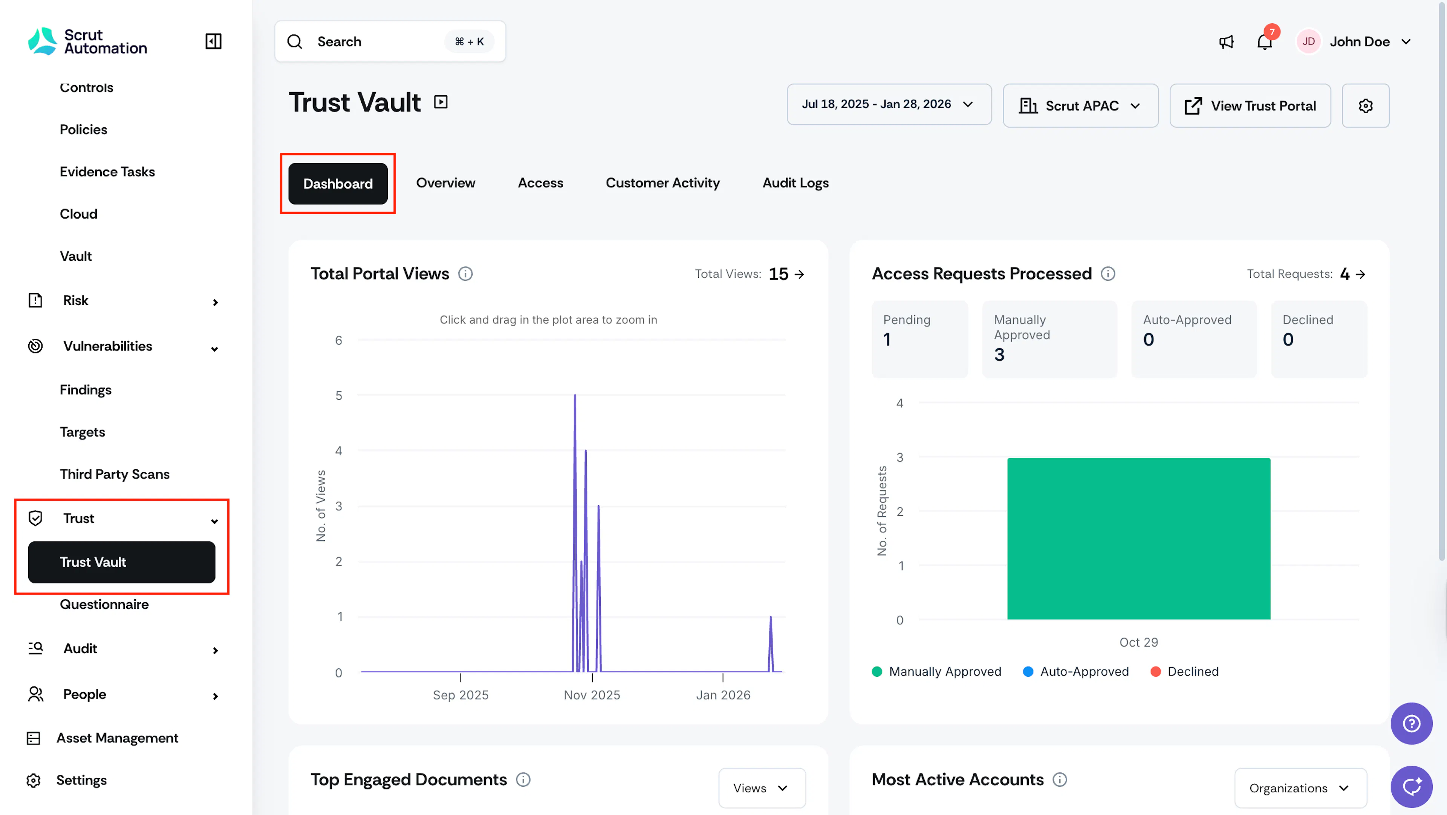Open the announcements megaphone icon
This screenshot has height=815, width=1447.
[1226, 41]
